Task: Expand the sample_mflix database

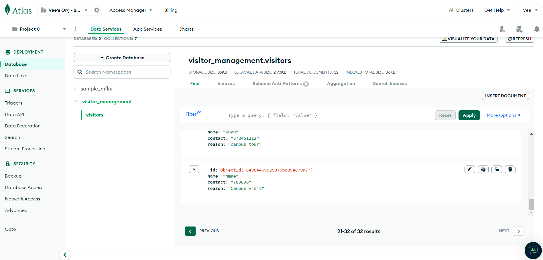Action: pyautogui.click(x=75, y=88)
